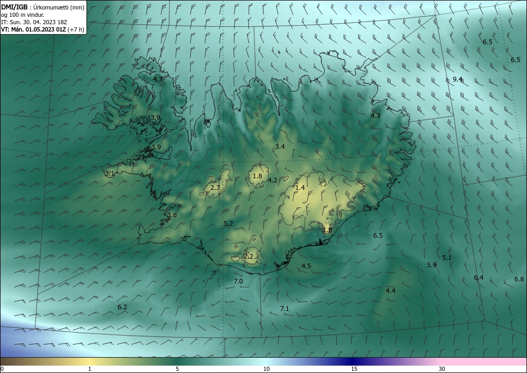This screenshot has height=373, width=527.
Task: Click the title 'DMI/IGB : Úrkomumætti (mm)'
Action: (43, 7)
